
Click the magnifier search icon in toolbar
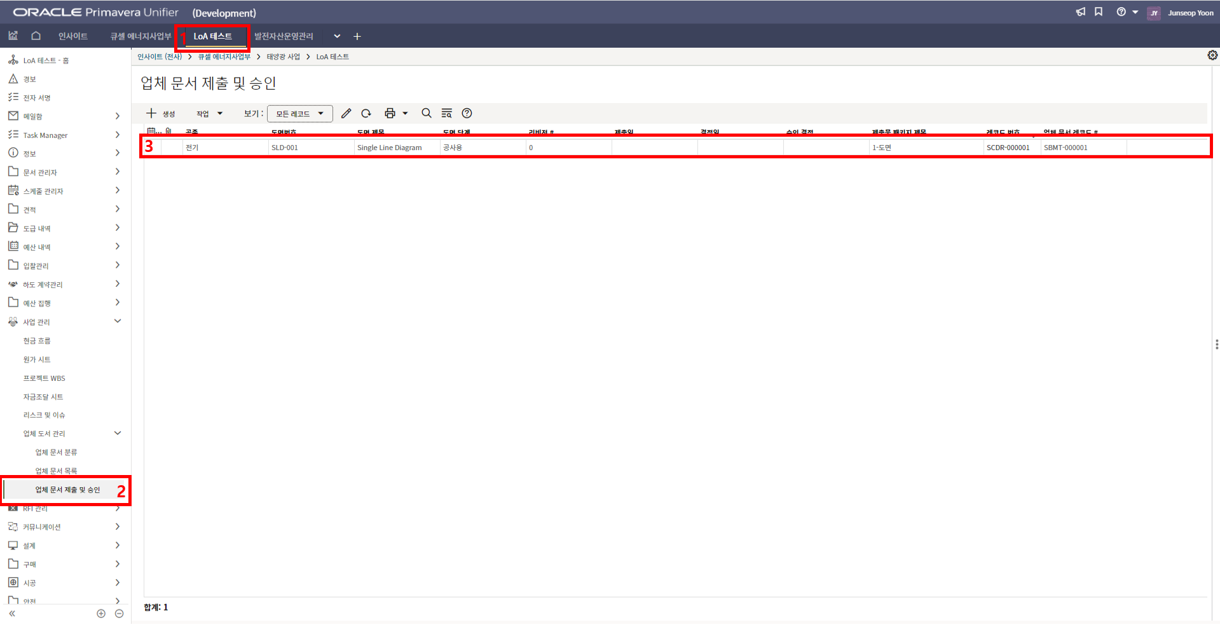pyautogui.click(x=427, y=113)
